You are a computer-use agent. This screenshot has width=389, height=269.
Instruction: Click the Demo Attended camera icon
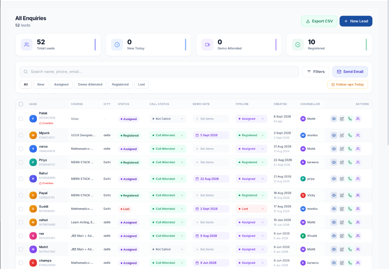(207, 45)
